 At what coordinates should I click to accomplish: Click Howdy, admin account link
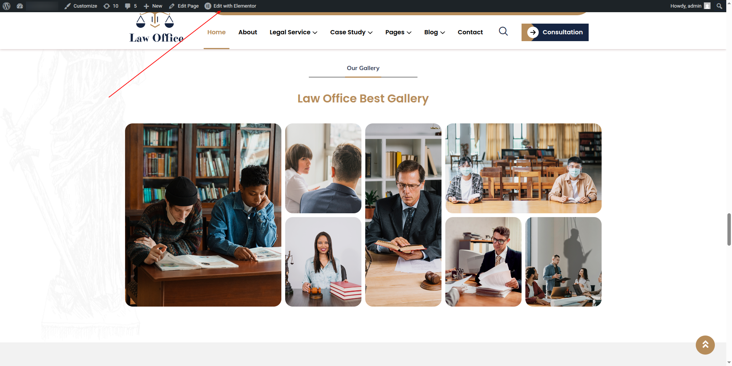686,6
